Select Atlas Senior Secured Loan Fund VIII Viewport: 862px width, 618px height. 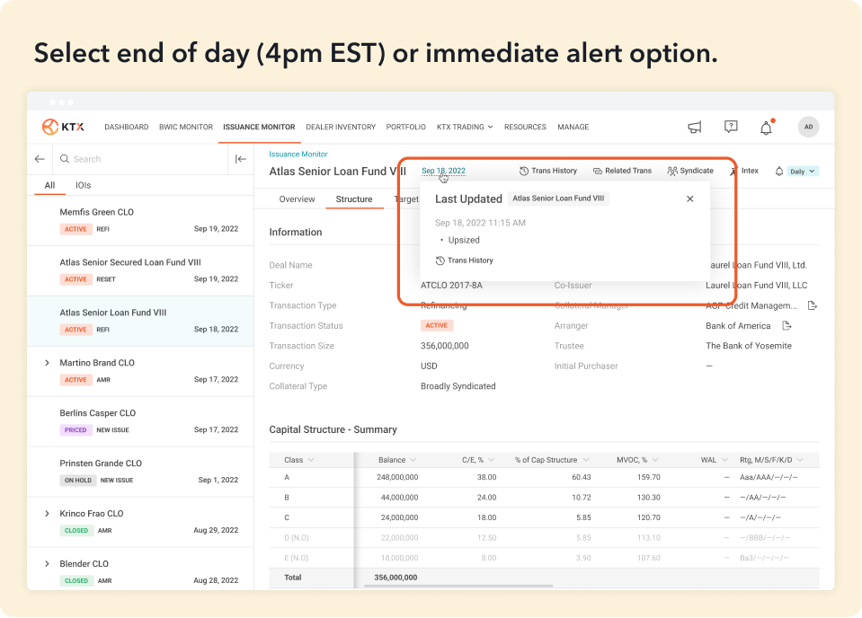(x=140, y=270)
